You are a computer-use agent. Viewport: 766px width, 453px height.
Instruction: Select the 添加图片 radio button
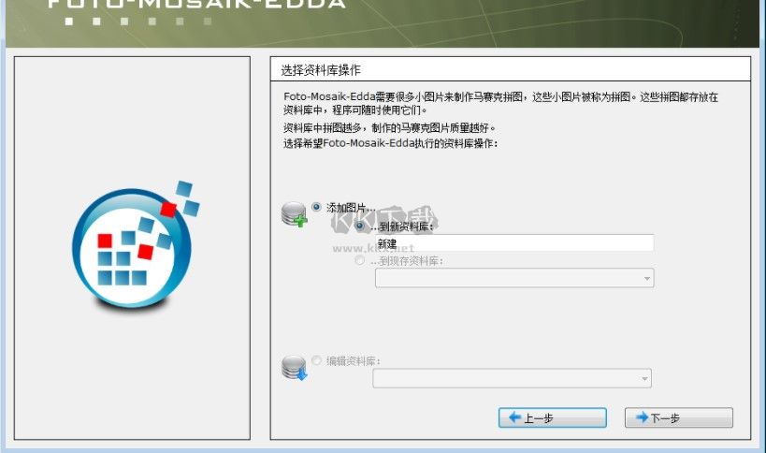(x=316, y=207)
